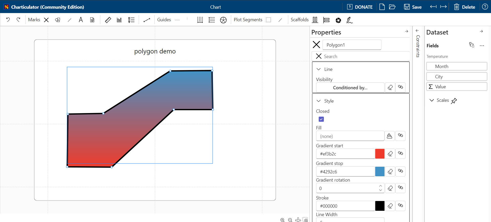Expand the Constraints panel
491x222 pixels.
[417, 31]
